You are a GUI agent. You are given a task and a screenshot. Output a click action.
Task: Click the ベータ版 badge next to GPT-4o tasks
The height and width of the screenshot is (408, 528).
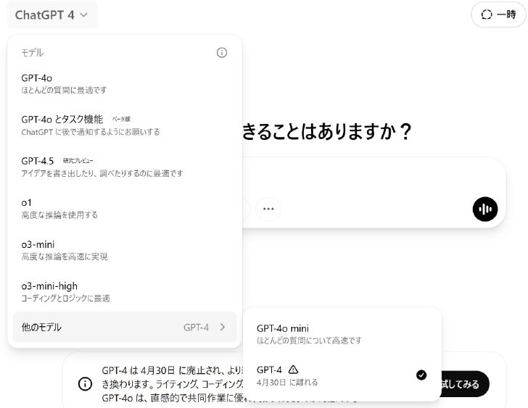[x=121, y=119]
